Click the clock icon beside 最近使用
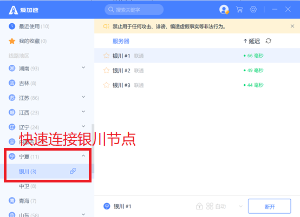This screenshot has height=217, width=300. coord(12,26)
